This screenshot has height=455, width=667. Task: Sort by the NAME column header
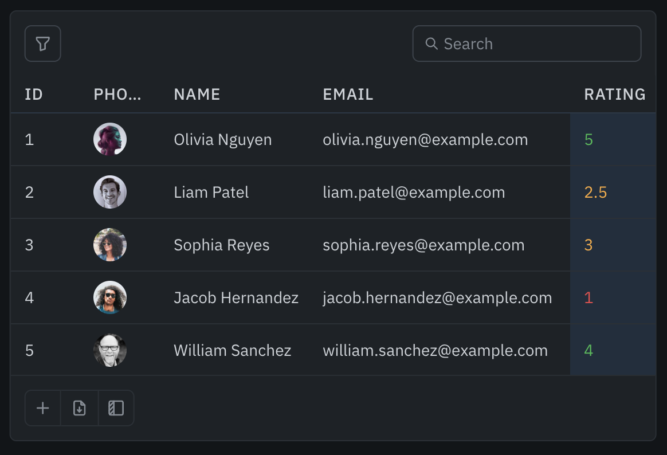tap(197, 95)
